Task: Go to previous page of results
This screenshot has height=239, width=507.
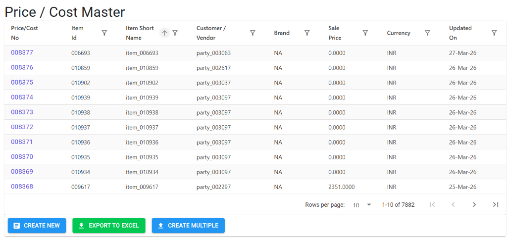Action: (x=454, y=204)
